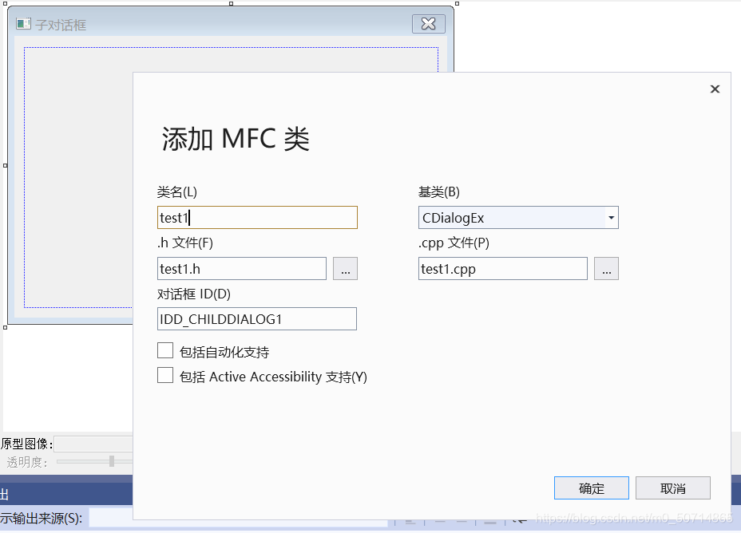The width and height of the screenshot is (741, 533).
Task: Browse for the .cpp file location
Action: pyautogui.click(x=606, y=269)
